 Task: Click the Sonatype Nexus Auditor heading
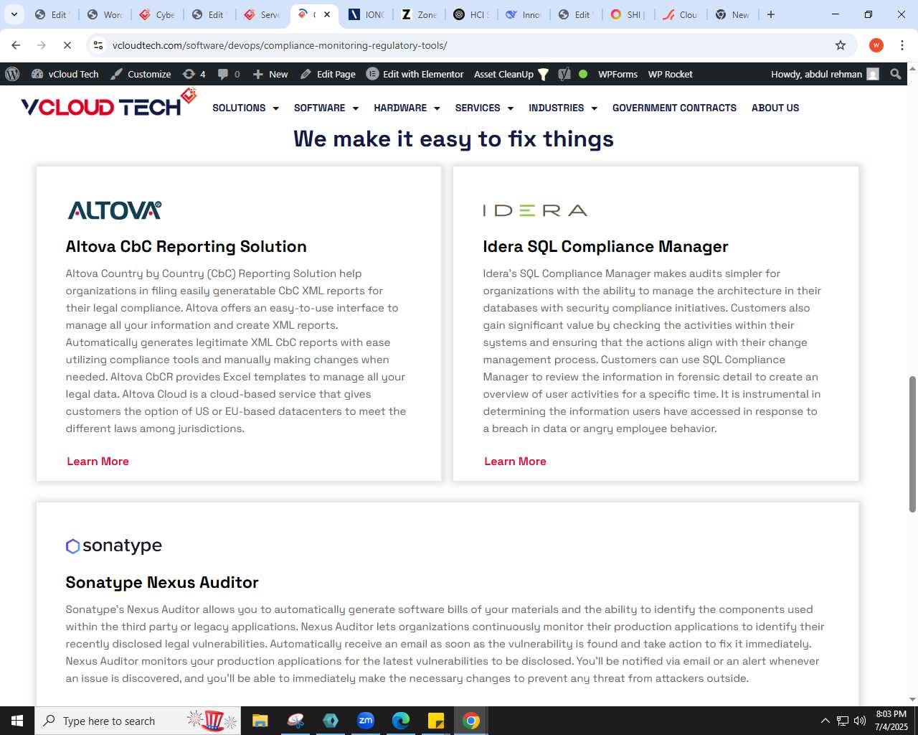point(162,582)
